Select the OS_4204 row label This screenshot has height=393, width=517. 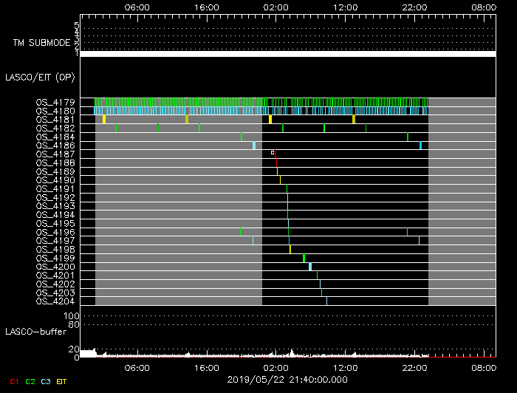[x=55, y=301]
